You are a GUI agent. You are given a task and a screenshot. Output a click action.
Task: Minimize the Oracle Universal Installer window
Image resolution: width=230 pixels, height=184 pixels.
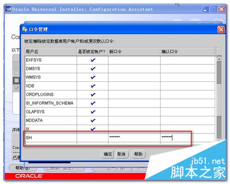(205, 9)
